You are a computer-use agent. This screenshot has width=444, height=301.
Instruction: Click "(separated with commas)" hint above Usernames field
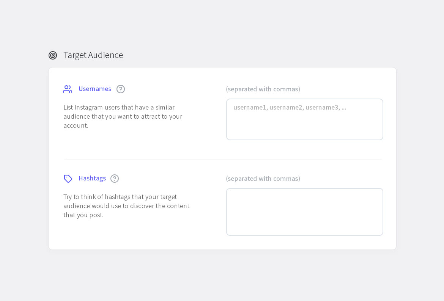click(263, 89)
